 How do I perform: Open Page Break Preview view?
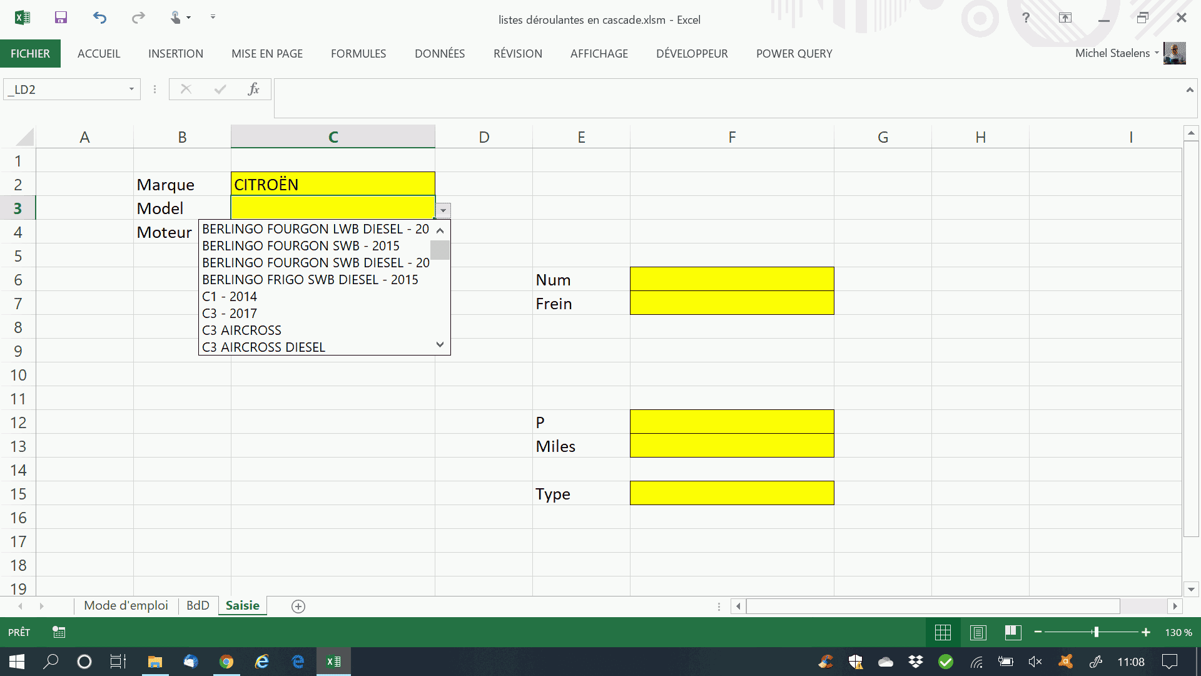click(x=1013, y=632)
